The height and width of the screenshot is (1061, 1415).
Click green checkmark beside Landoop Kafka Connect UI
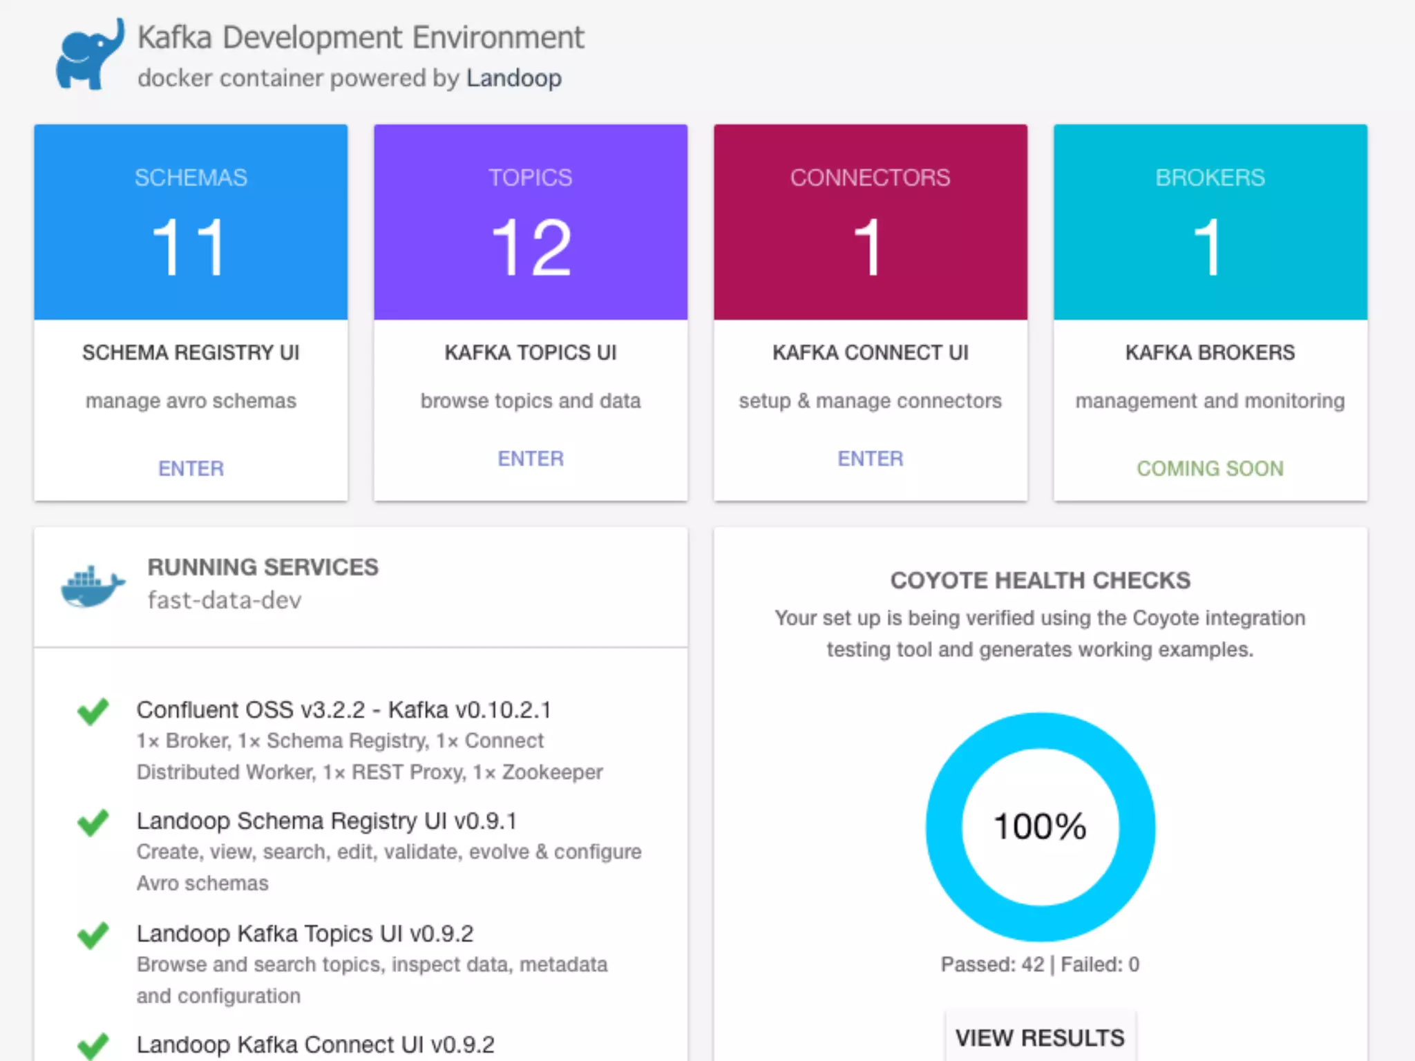[x=93, y=1045]
